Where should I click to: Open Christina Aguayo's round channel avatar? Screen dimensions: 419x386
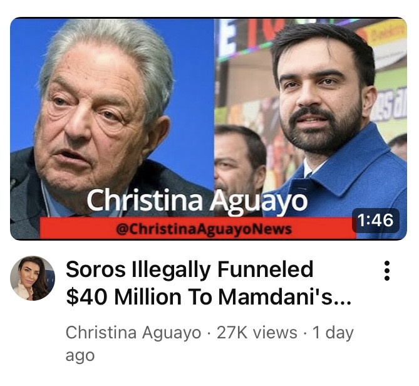tap(33, 278)
